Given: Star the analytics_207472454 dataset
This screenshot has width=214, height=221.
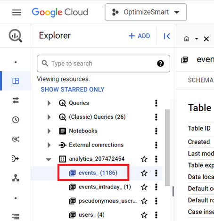Looking at the screenshot, I should [144, 159].
